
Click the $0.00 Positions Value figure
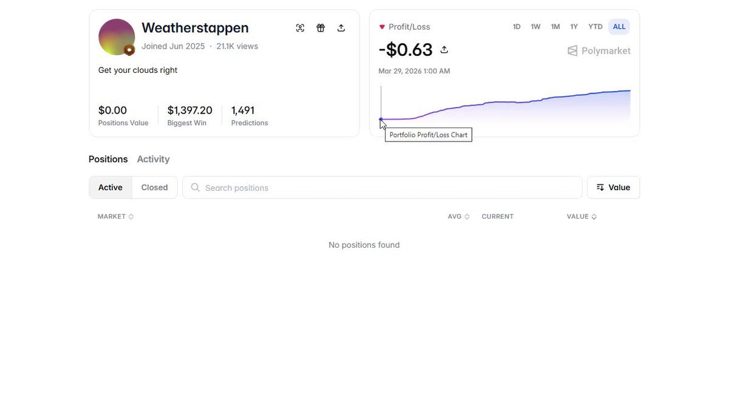pyautogui.click(x=112, y=111)
